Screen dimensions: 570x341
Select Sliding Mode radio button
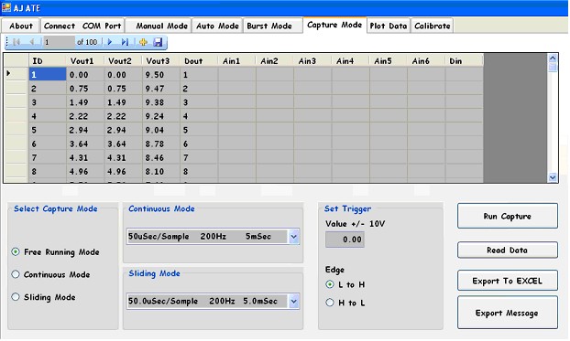[x=16, y=297]
